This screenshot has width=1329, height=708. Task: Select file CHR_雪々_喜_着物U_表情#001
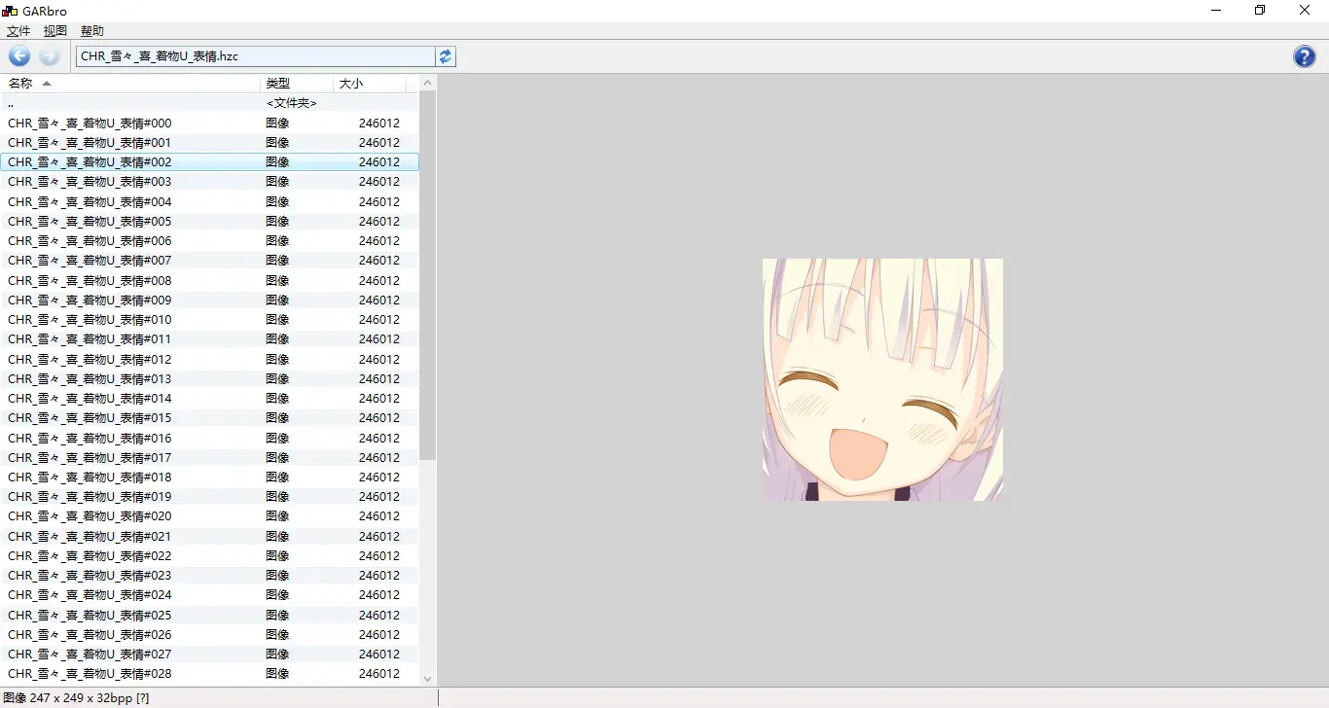(209, 142)
